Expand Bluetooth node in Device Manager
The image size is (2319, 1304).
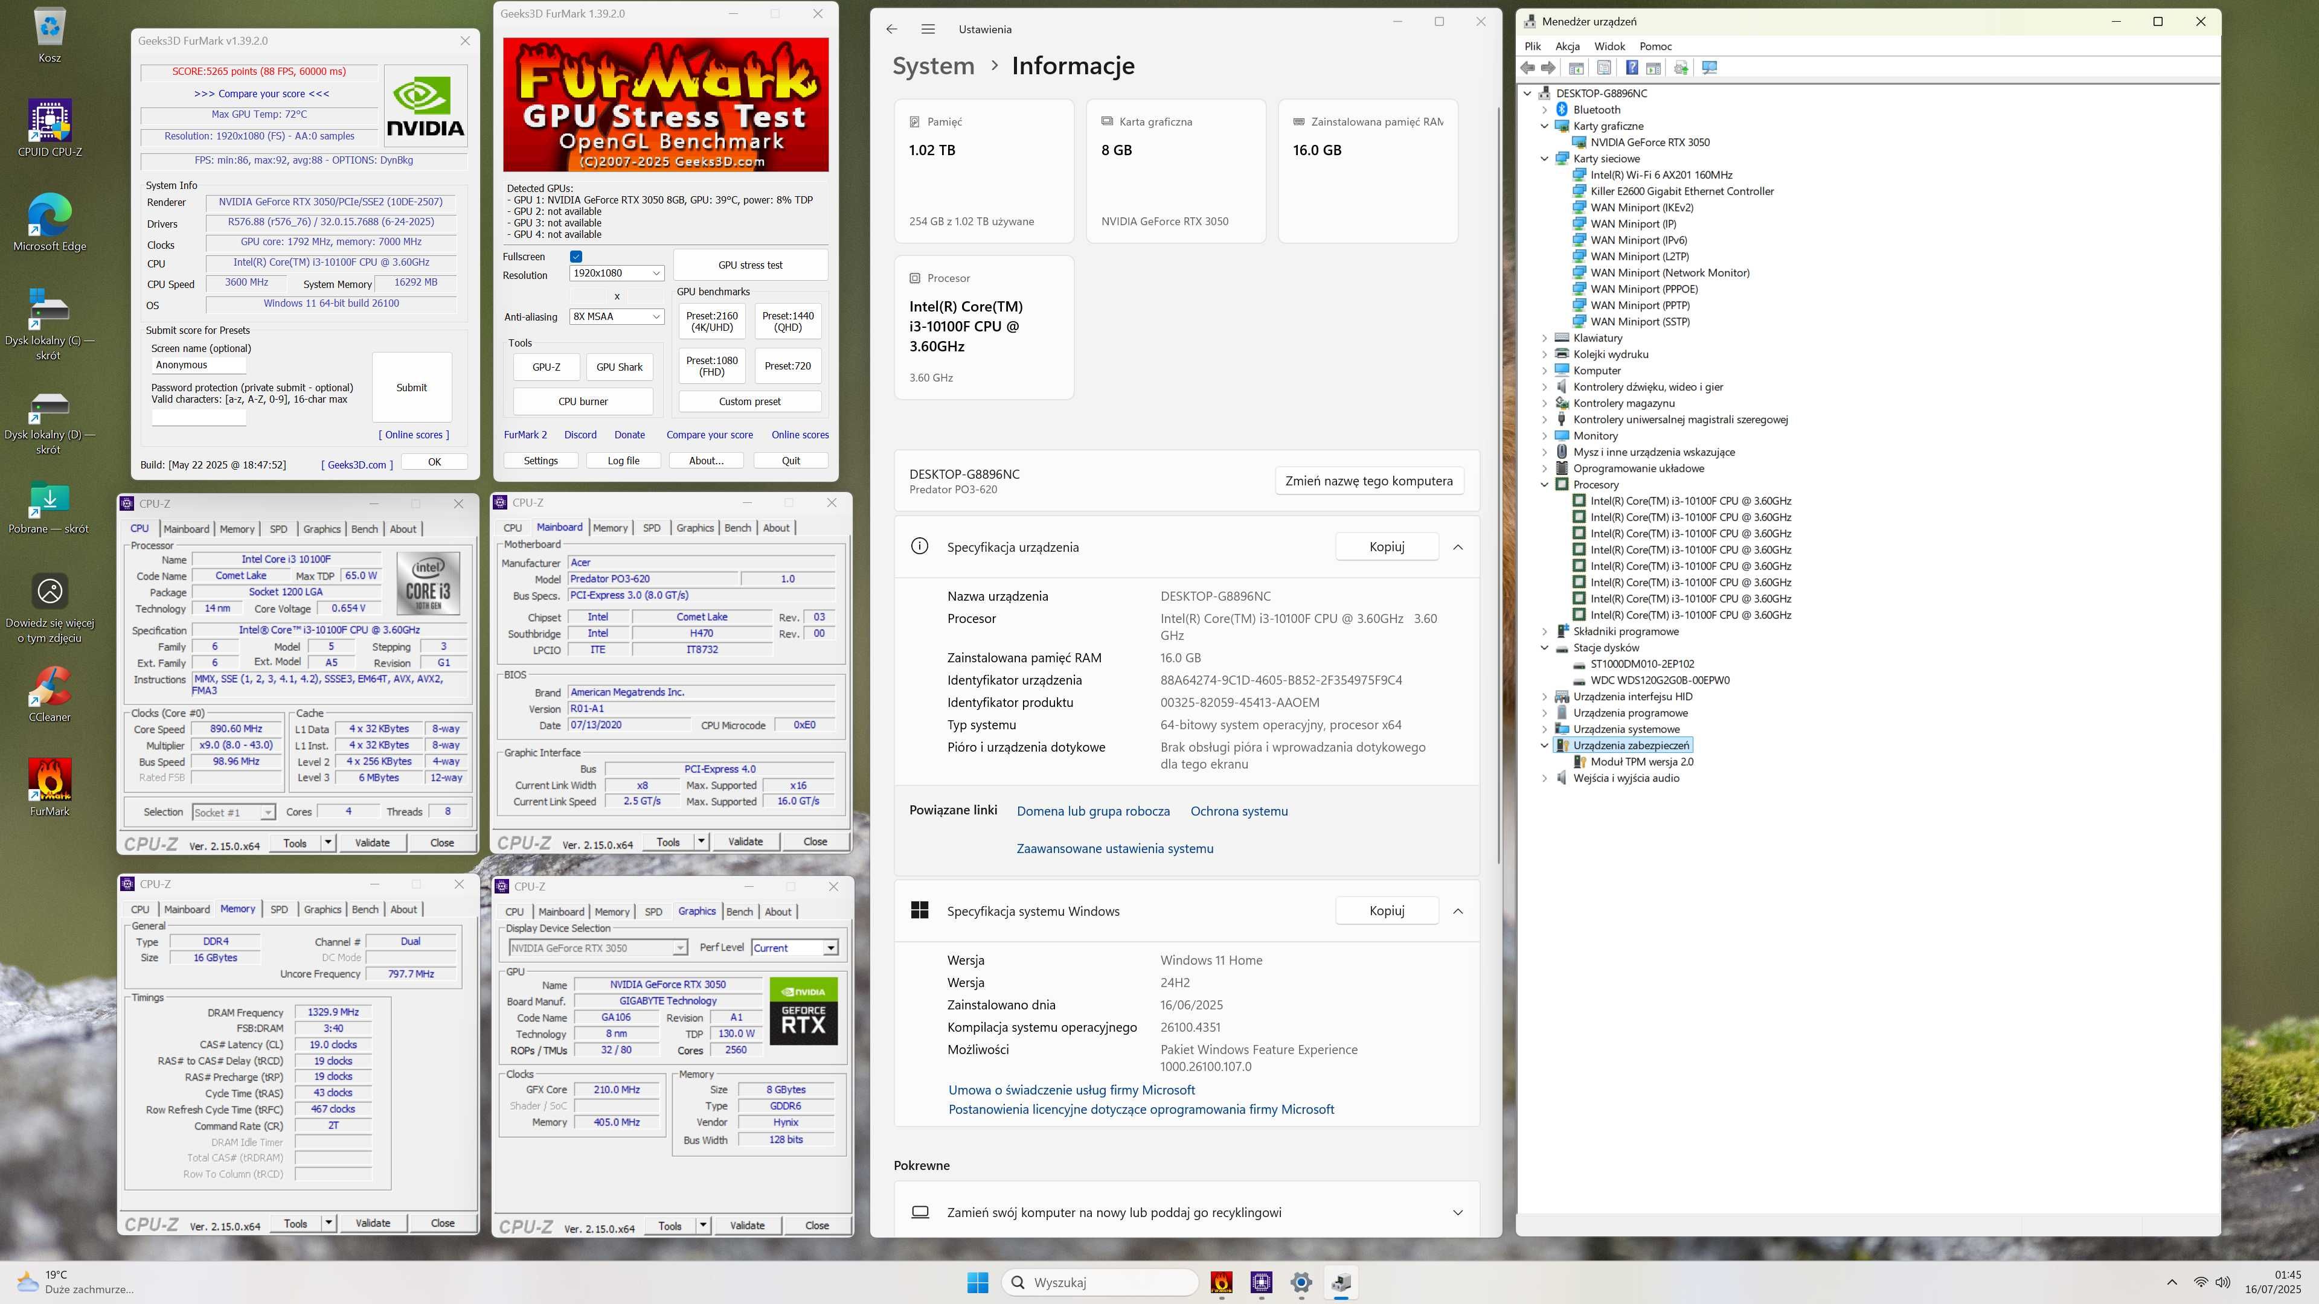1545,110
